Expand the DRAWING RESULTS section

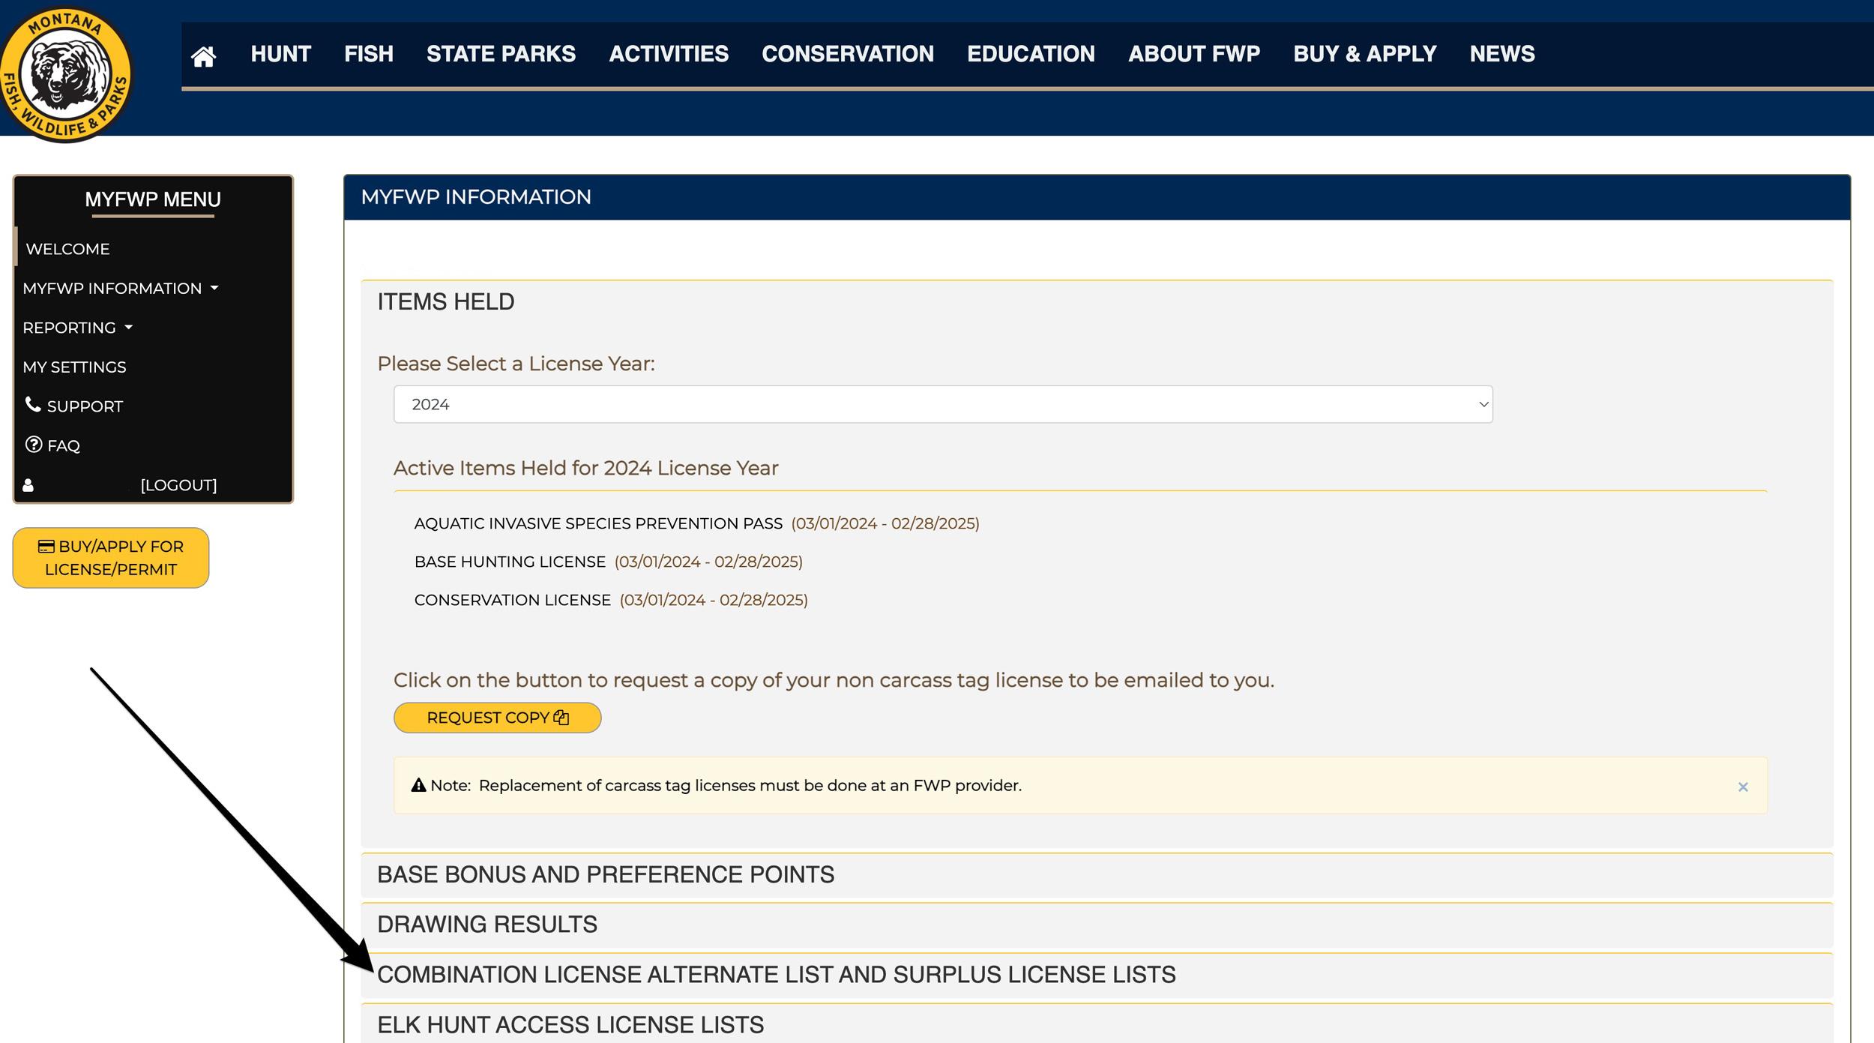coord(487,923)
